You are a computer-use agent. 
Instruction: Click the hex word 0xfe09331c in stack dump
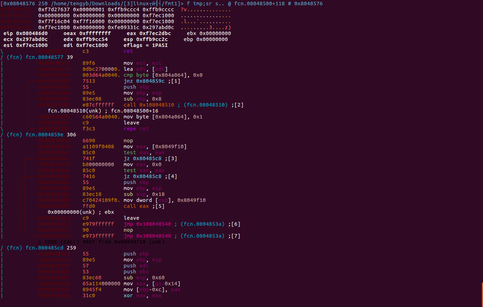click(x=124, y=27)
